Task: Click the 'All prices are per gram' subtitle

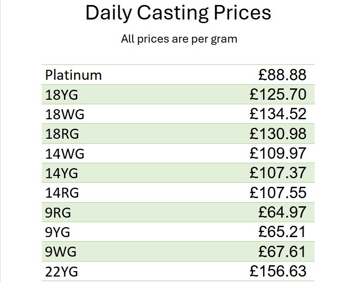Action: click(179, 39)
